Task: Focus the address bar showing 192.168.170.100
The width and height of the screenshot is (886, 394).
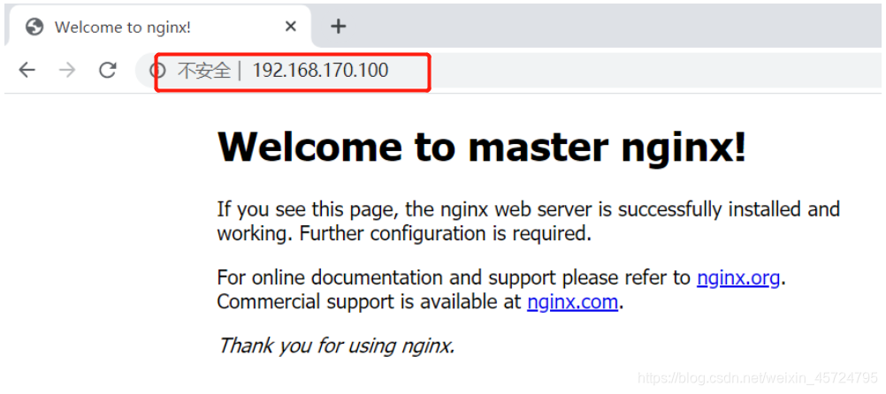Action: (x=508, y=71)
